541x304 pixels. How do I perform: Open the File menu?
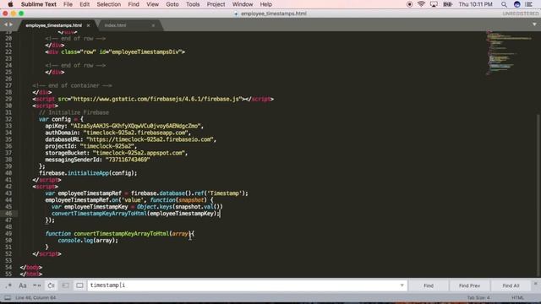click(x=68, y=4)
